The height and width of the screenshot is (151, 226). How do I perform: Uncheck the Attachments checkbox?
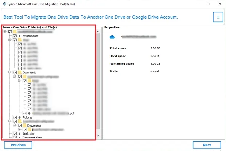point(15,36)
